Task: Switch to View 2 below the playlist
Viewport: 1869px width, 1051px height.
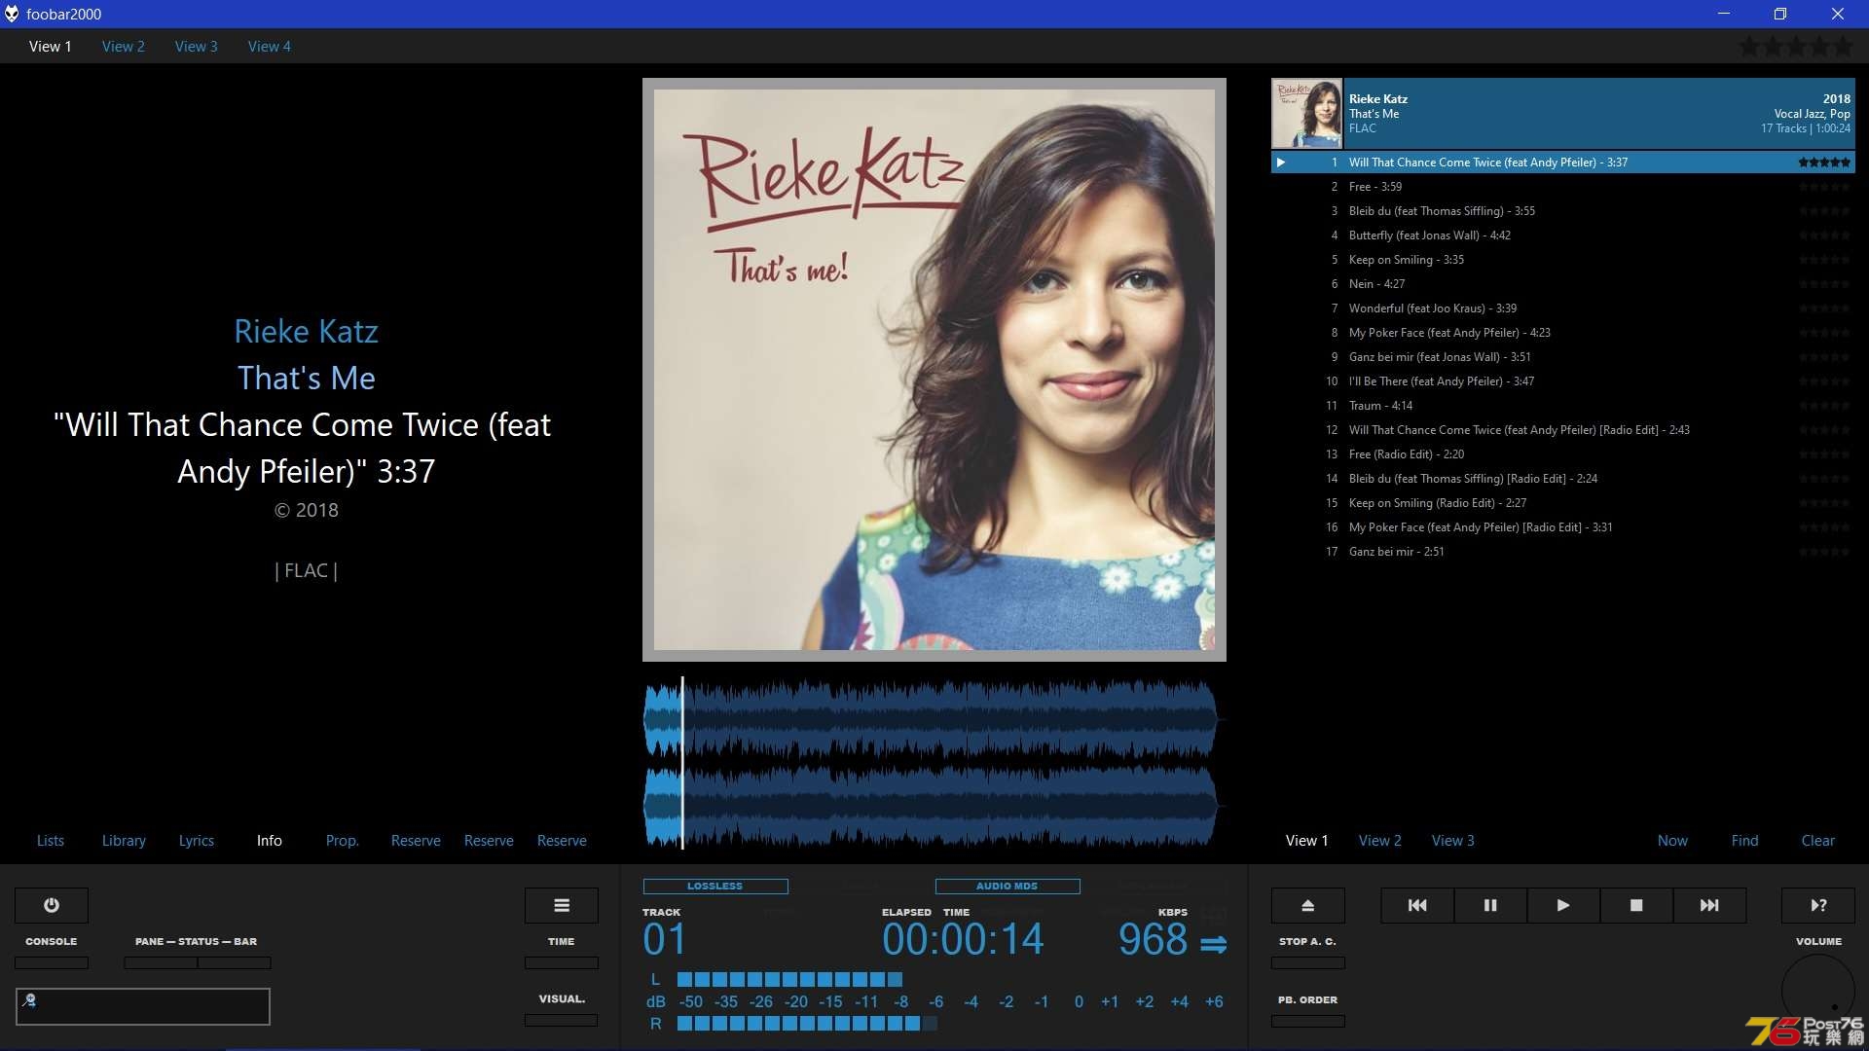Action: (1380, 841)
